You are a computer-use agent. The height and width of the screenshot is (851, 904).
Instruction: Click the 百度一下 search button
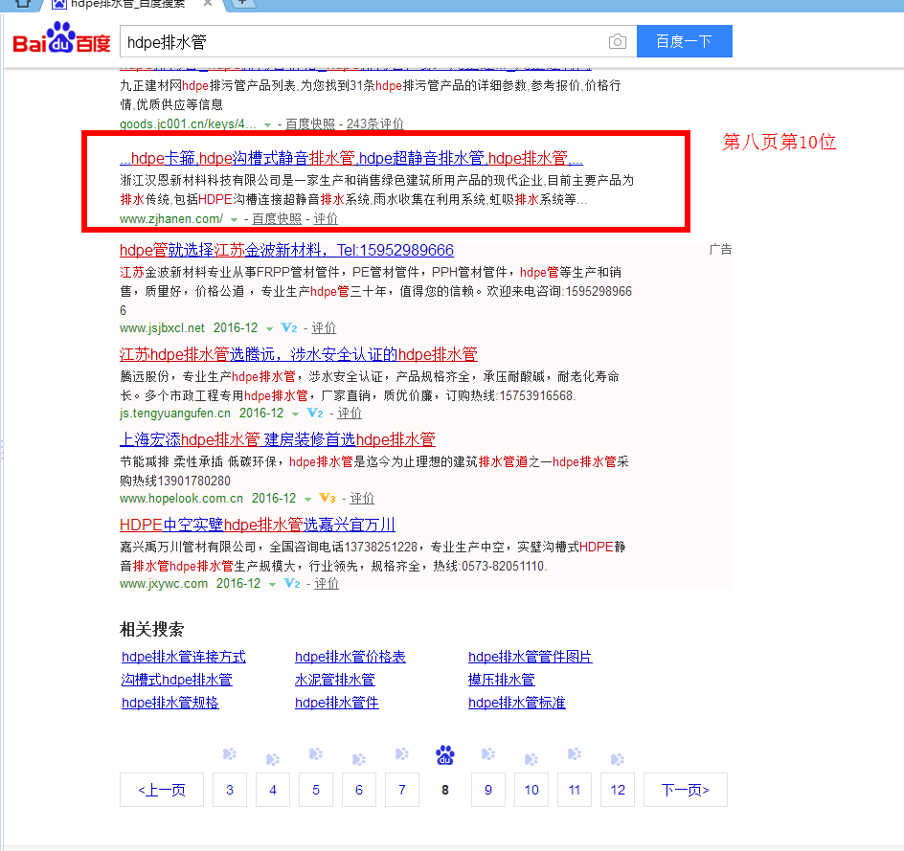click(685, 41)
